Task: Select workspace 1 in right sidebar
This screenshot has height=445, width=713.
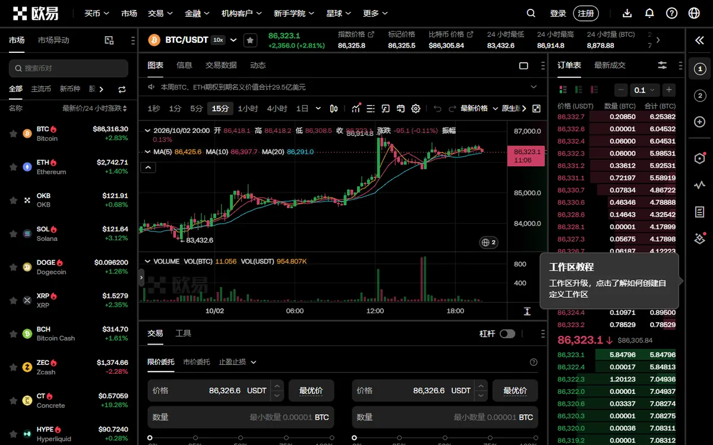Action: coord(699,69)
